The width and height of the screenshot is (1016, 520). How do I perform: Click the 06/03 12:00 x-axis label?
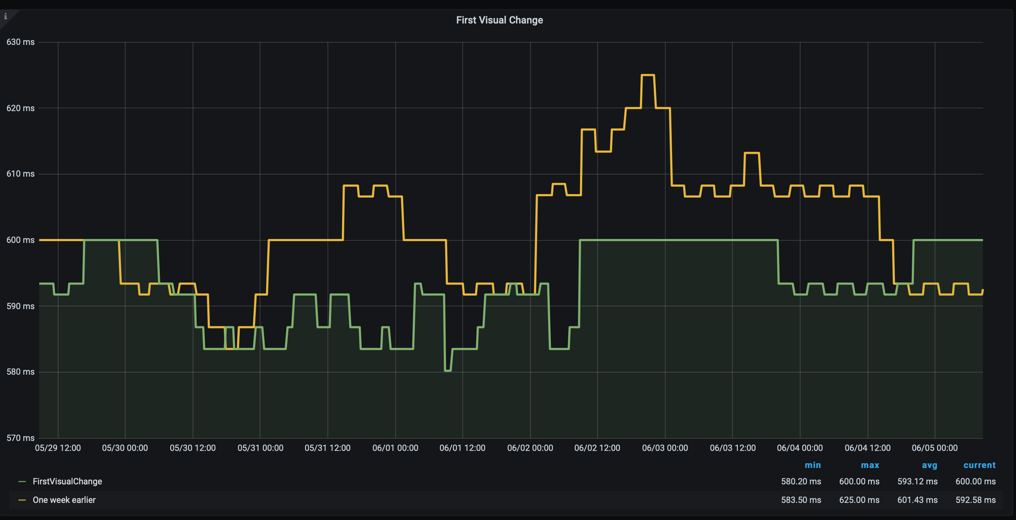click(733, 448)
